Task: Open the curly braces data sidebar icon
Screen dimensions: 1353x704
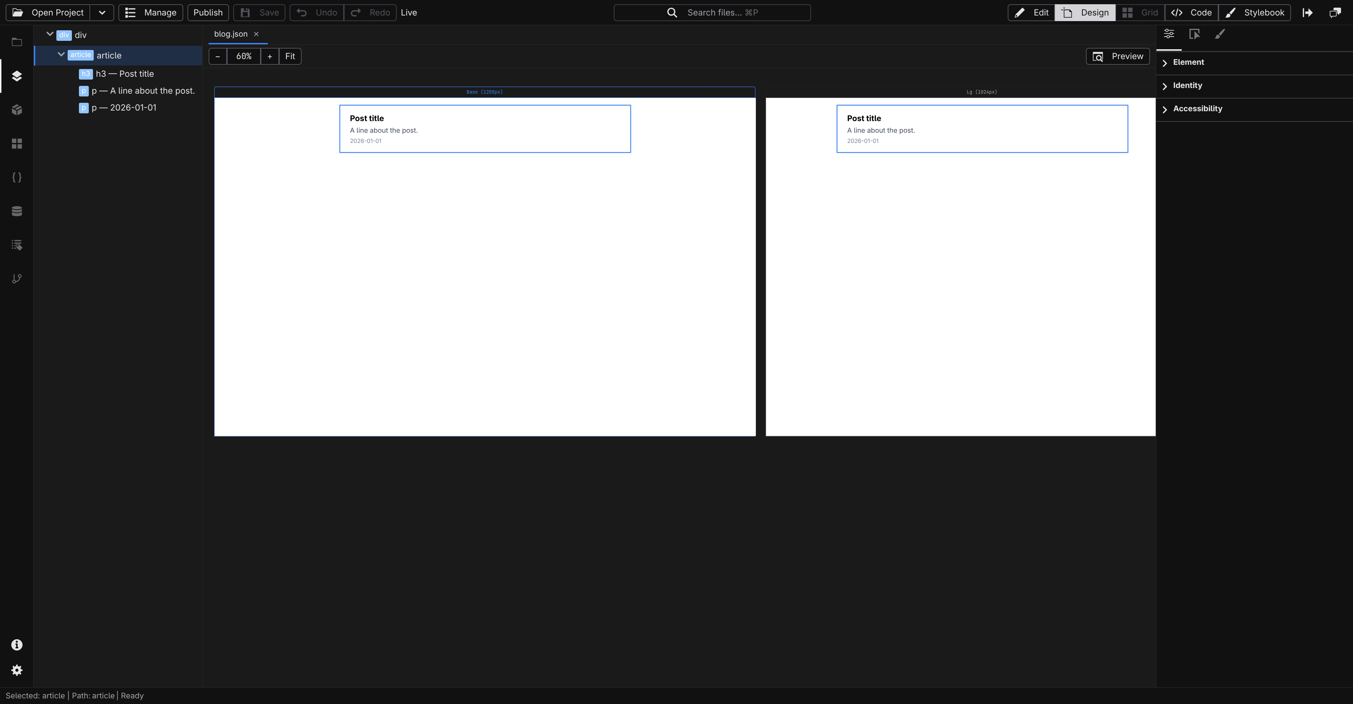Action: 17,177
